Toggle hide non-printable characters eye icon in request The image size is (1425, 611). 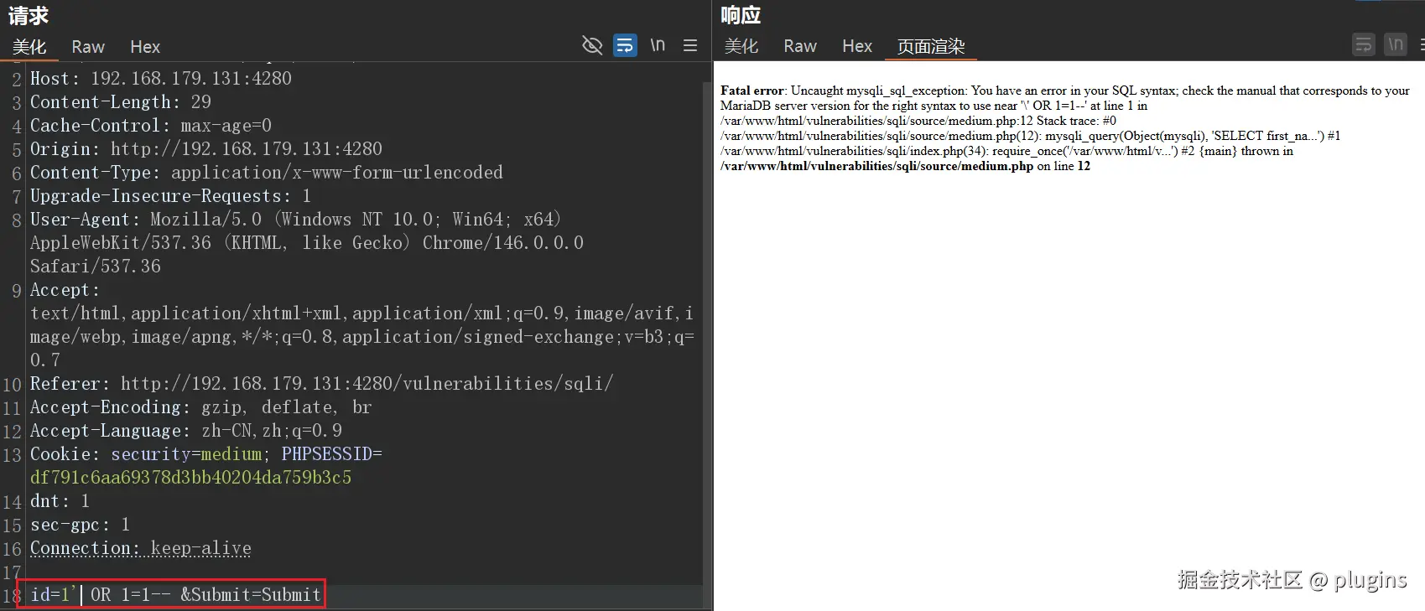pos(592,45)
